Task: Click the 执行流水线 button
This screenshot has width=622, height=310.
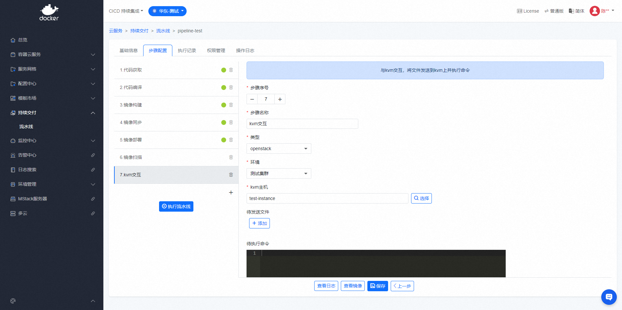Action: point(176,206)
